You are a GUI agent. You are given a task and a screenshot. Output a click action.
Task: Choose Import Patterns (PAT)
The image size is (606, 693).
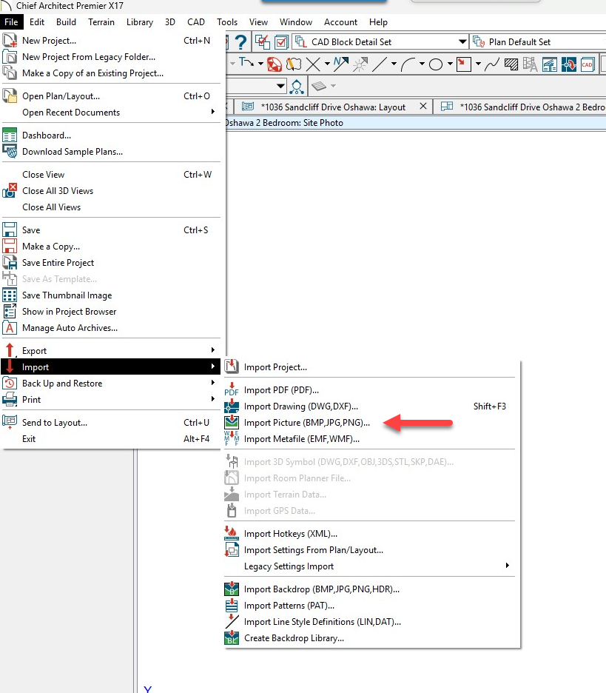[370, 606]
